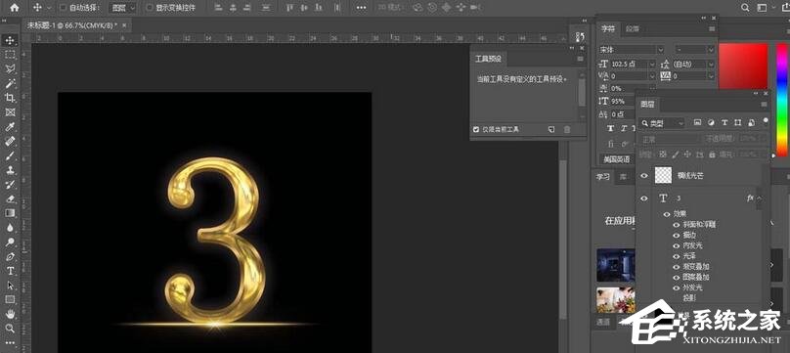Switch to the 字符 panel tab

click(607, 28)
